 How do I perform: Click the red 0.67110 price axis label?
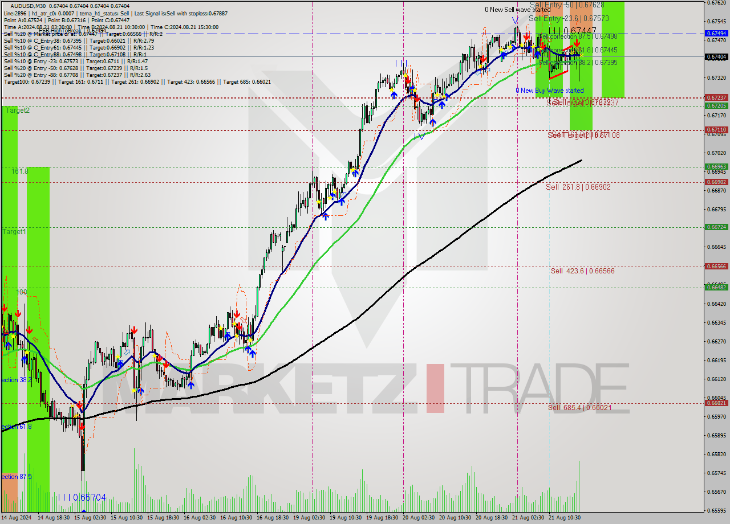[716, 130]
